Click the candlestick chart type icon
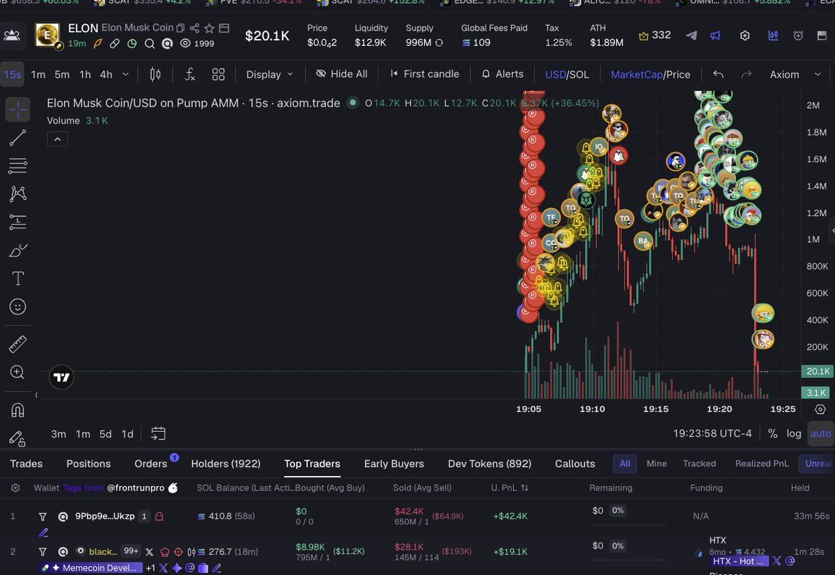Viewport: 835px width, 575px height. [155, 74]
